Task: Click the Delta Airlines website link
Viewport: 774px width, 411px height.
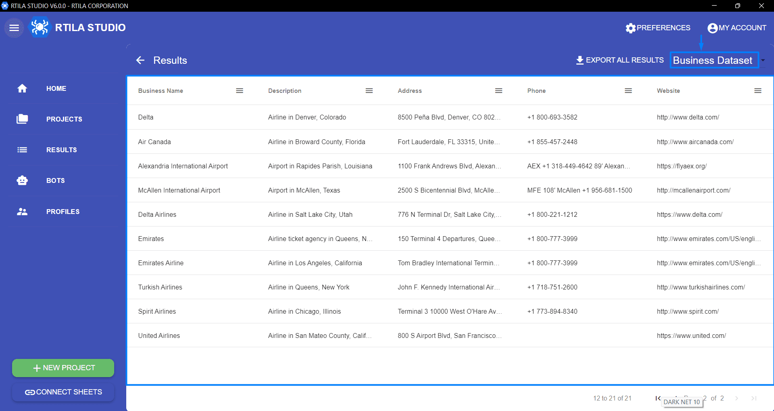Action: tap(689, 214)
